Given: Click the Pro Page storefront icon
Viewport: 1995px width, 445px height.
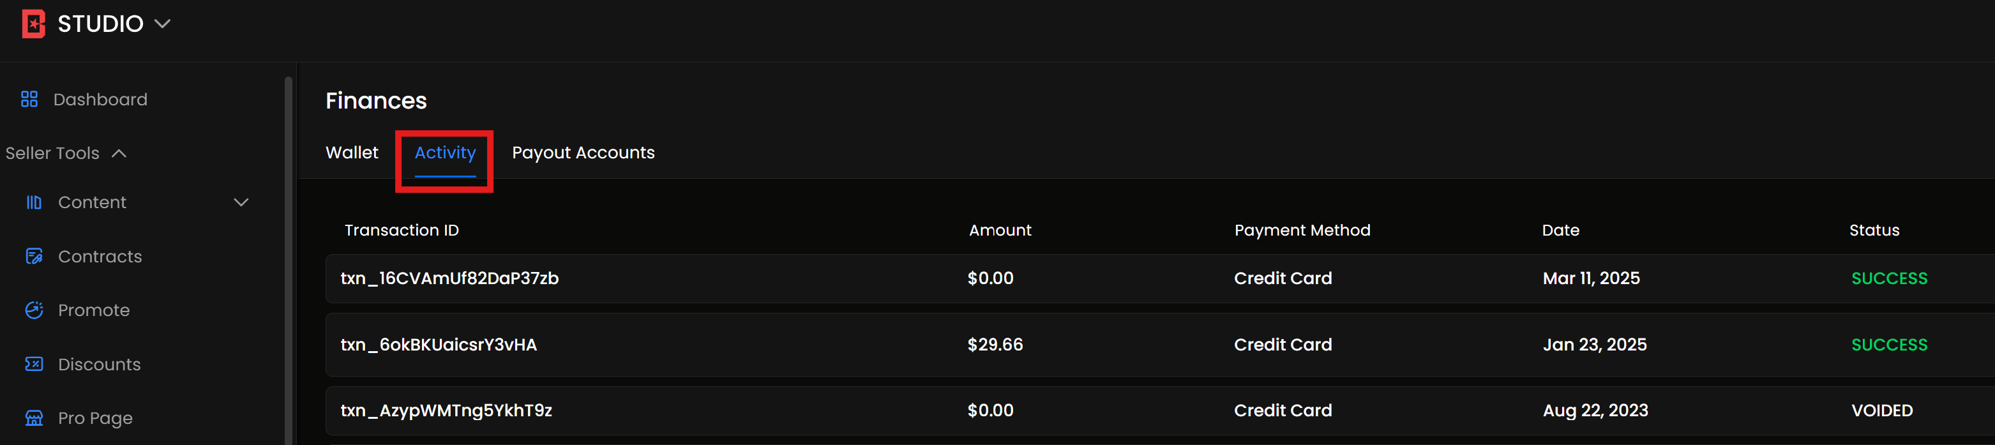Looking at the screenshot, I should pos(34,418).
